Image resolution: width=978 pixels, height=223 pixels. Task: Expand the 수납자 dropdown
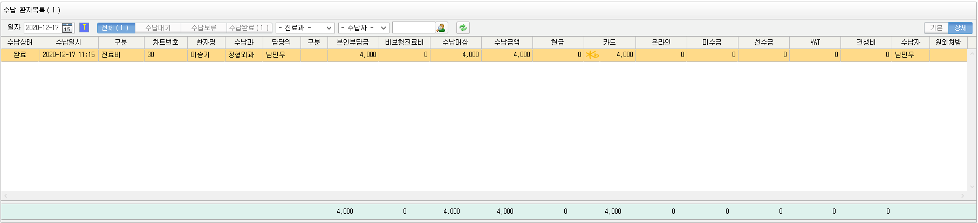(363, 28)
